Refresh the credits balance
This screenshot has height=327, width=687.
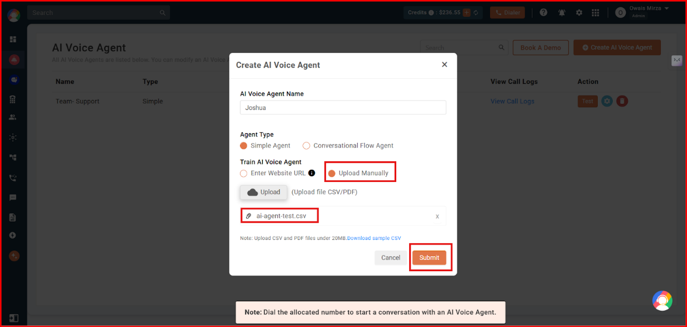tap(476, 12)
